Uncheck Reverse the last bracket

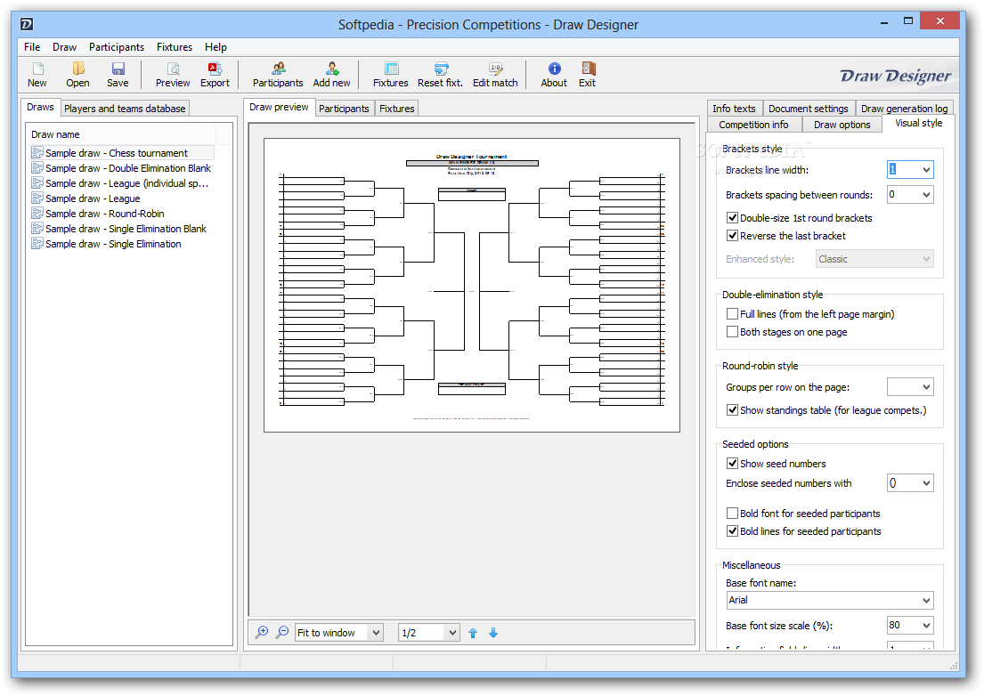point(732,236)
